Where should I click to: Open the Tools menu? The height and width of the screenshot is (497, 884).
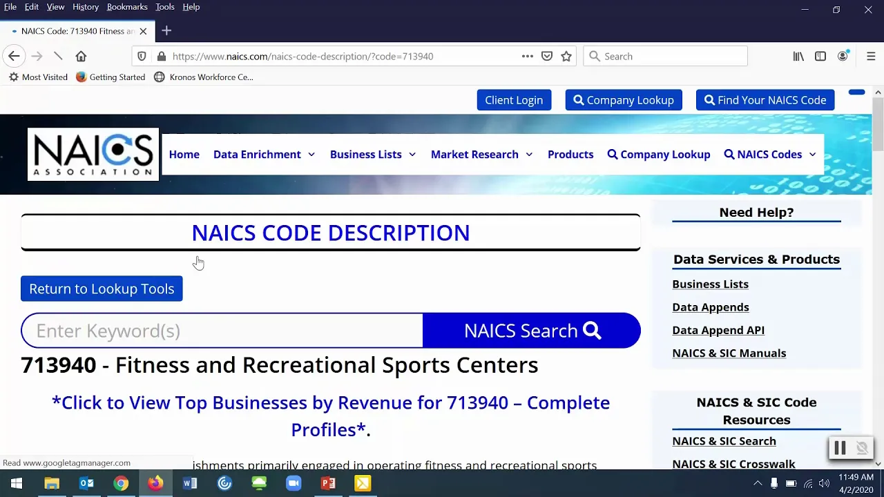pos(165,7)
